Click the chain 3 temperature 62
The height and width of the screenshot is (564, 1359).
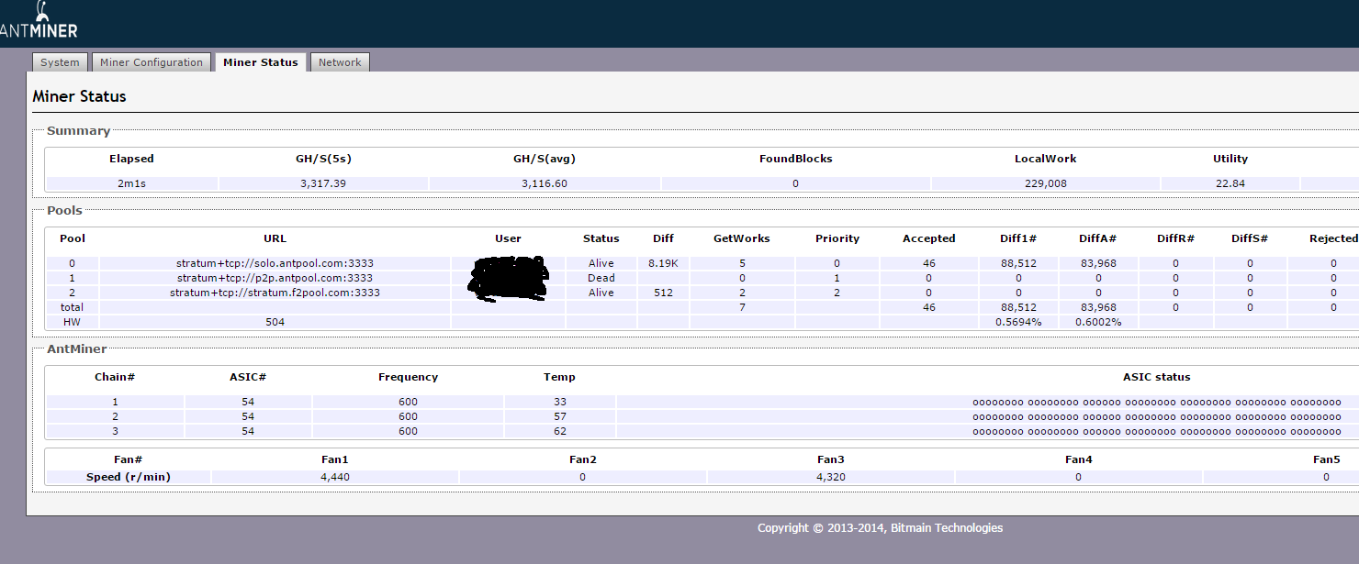(560, 431)
